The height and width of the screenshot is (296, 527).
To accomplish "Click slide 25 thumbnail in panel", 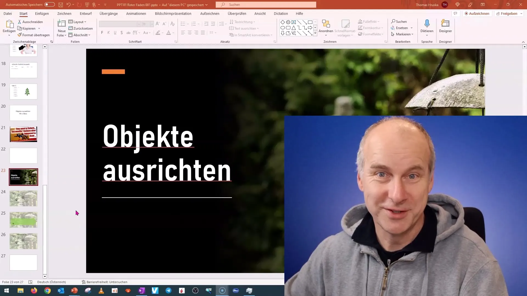I will point(23,220).
